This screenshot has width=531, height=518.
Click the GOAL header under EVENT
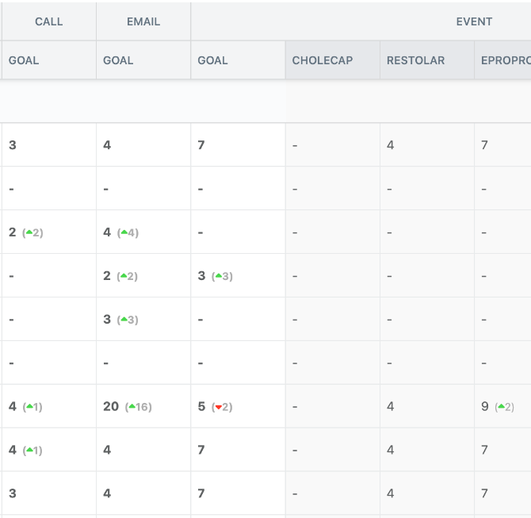click(x=212, y=60)
